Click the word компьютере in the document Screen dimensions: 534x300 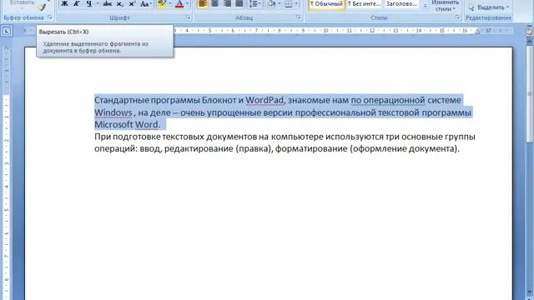pyautogui.click(x=297, y=137)
